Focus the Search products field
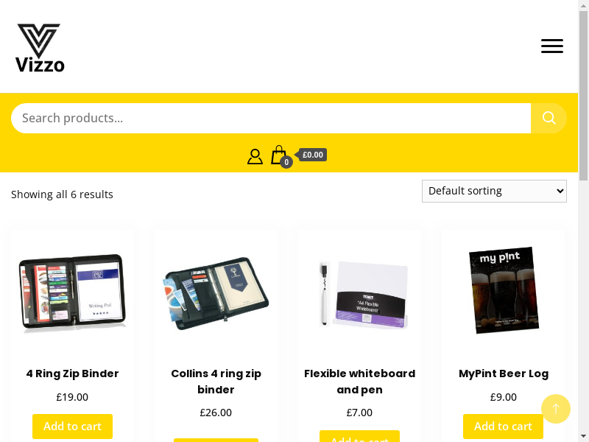 (271, 118)
